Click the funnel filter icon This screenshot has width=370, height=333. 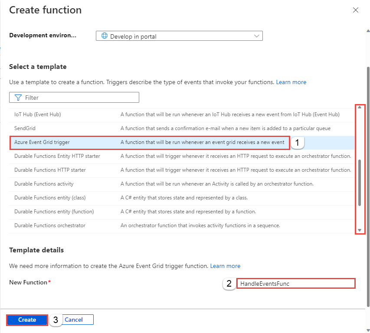(x=18, y=98)
